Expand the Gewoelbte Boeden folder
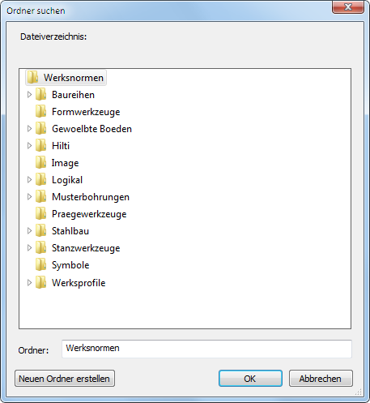 click(x=29, y=129)
